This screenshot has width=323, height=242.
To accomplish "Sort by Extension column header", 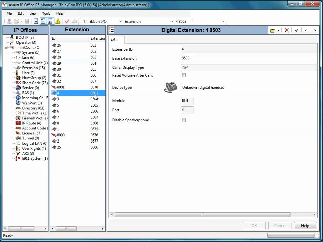I will (x=97, y=38).
